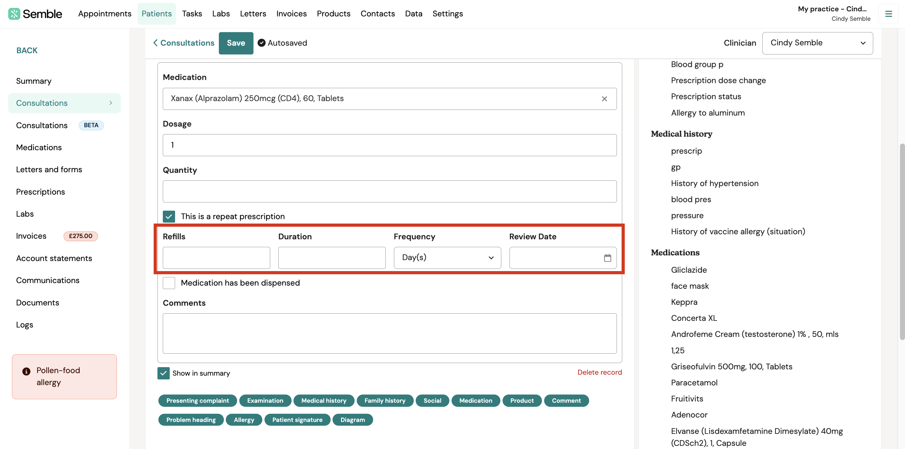Click the Medication search field
Image resolution: width=905 pixels, height=449 pixels.
390,99
